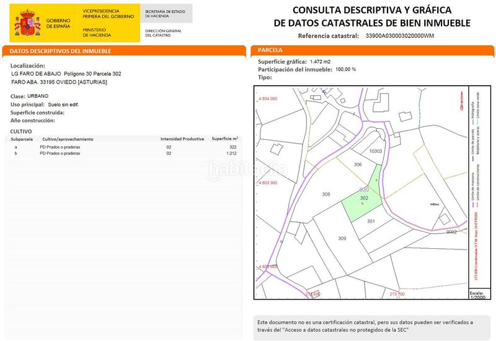Screen dimensions: 496x341
Task: Click the 9002 road label
Action: (451, 232)
